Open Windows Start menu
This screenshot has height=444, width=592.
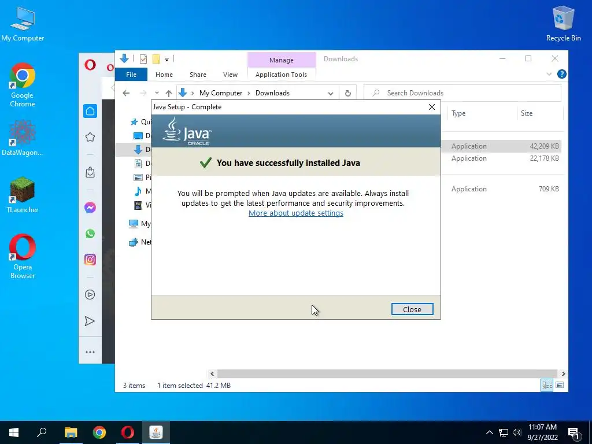click(14, 432)
